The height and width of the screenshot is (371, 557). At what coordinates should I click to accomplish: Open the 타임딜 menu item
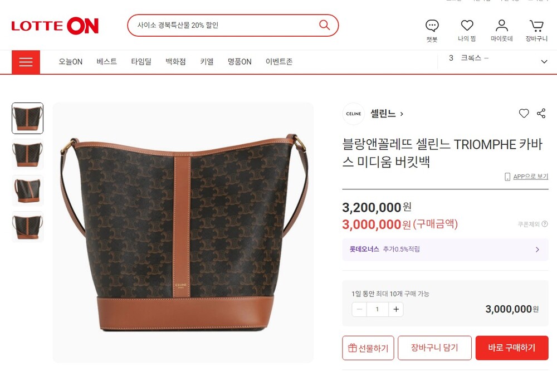pos(141,61)
